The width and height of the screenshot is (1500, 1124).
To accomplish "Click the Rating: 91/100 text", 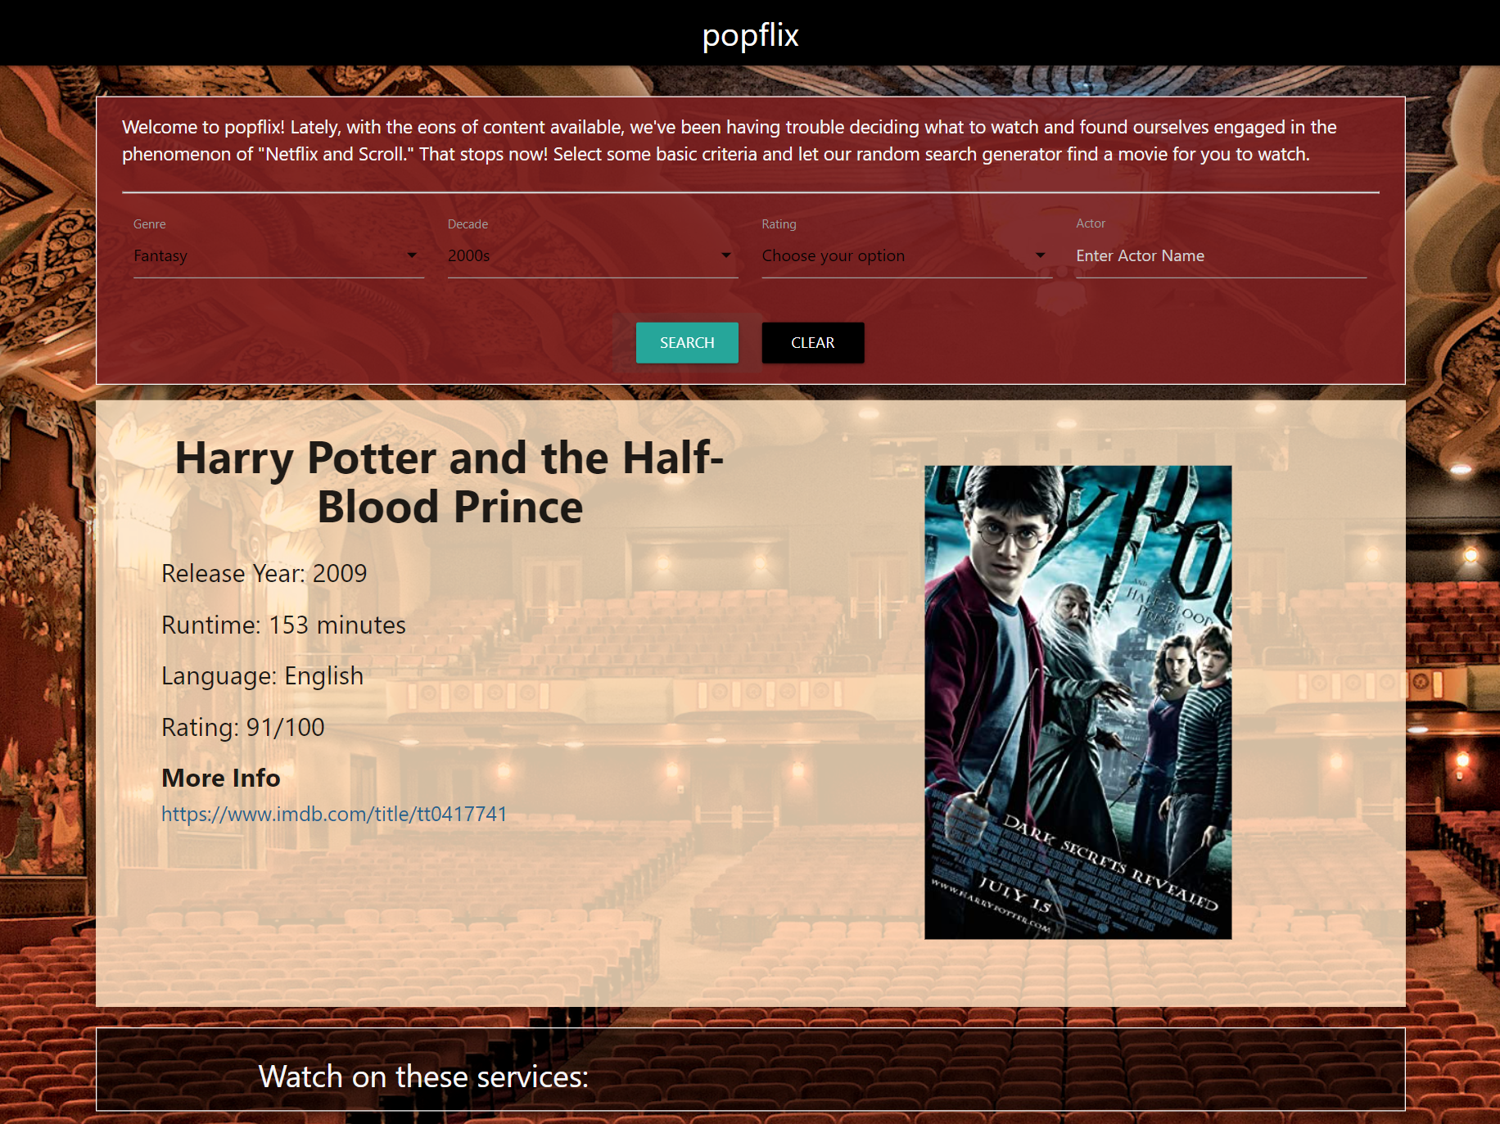I will (242, 727).
